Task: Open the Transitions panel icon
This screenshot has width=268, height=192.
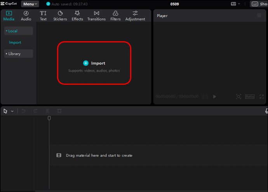Action: [x=96, y=13]
